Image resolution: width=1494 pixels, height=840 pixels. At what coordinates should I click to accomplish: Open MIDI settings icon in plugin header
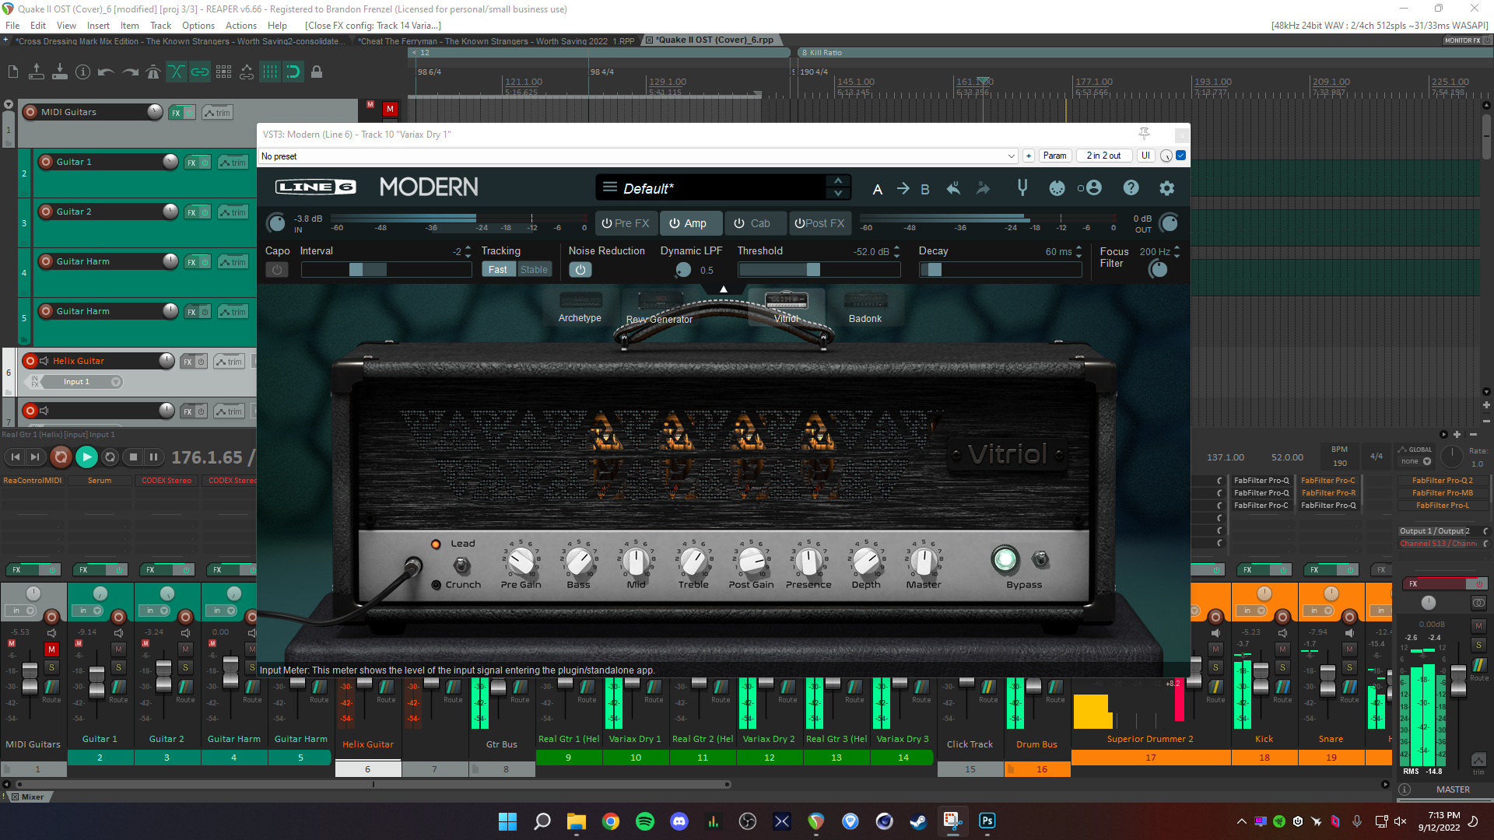1057,188
